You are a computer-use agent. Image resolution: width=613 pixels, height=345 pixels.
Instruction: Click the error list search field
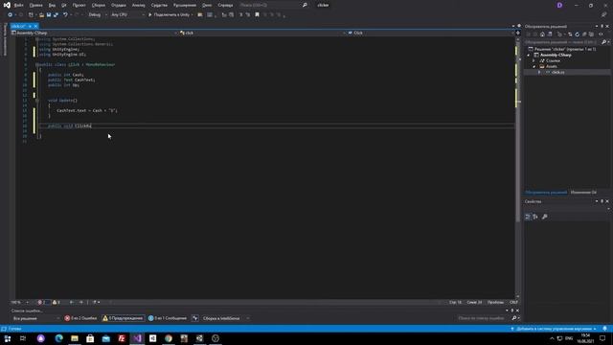coord(483,318)
